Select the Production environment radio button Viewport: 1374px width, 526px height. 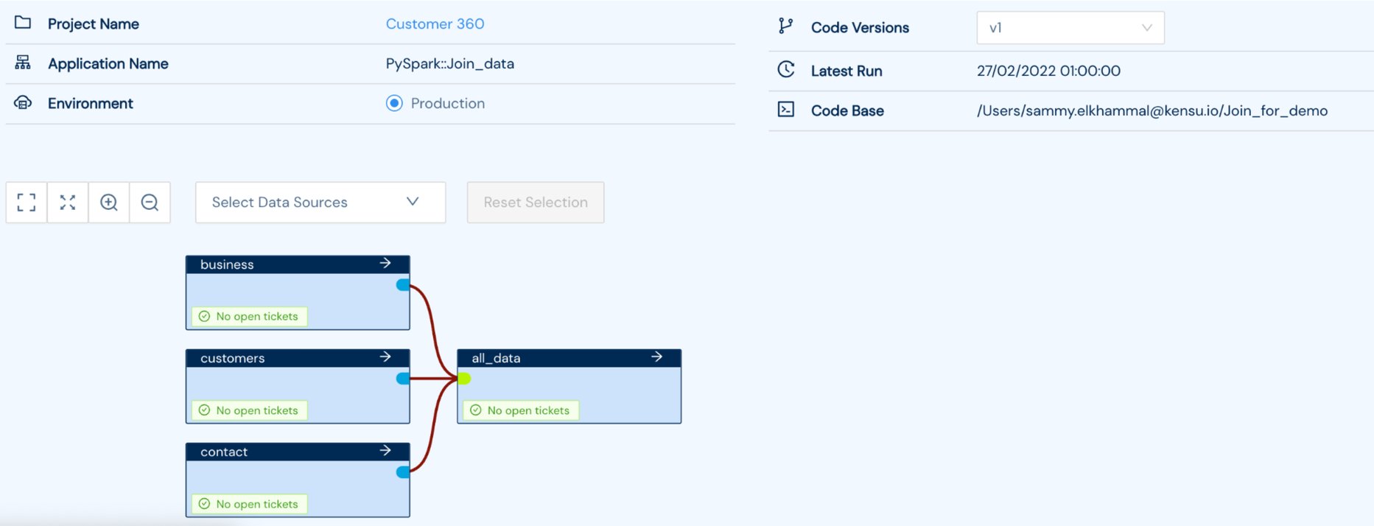click(x=395, y=103)
